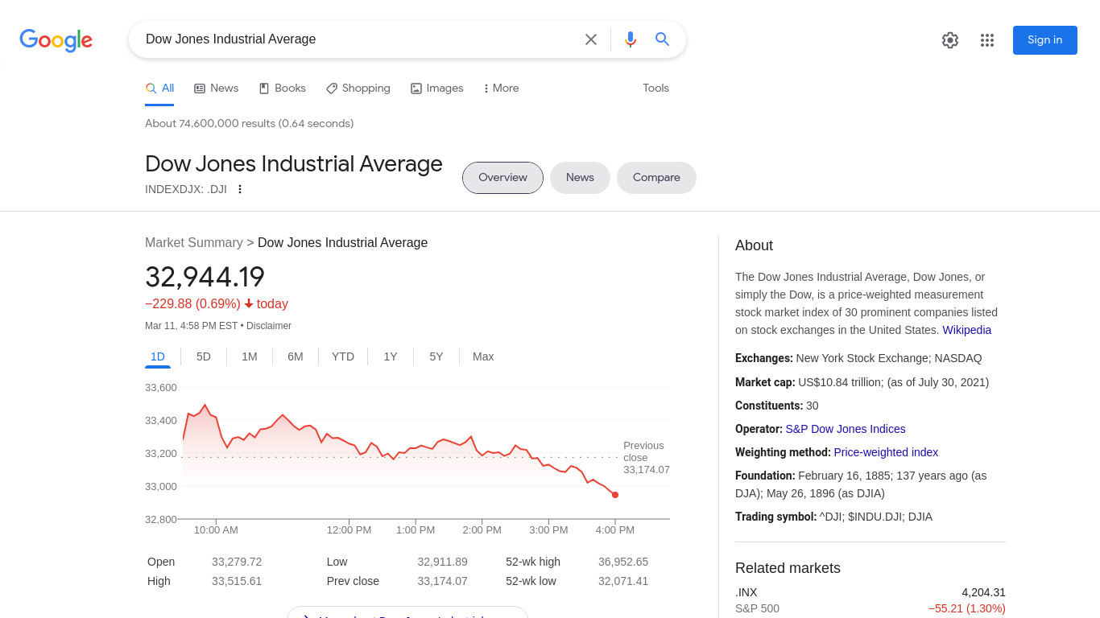1100x618 pixels.
Task: Select the Overview chip
Action: (x=502, y=178)
